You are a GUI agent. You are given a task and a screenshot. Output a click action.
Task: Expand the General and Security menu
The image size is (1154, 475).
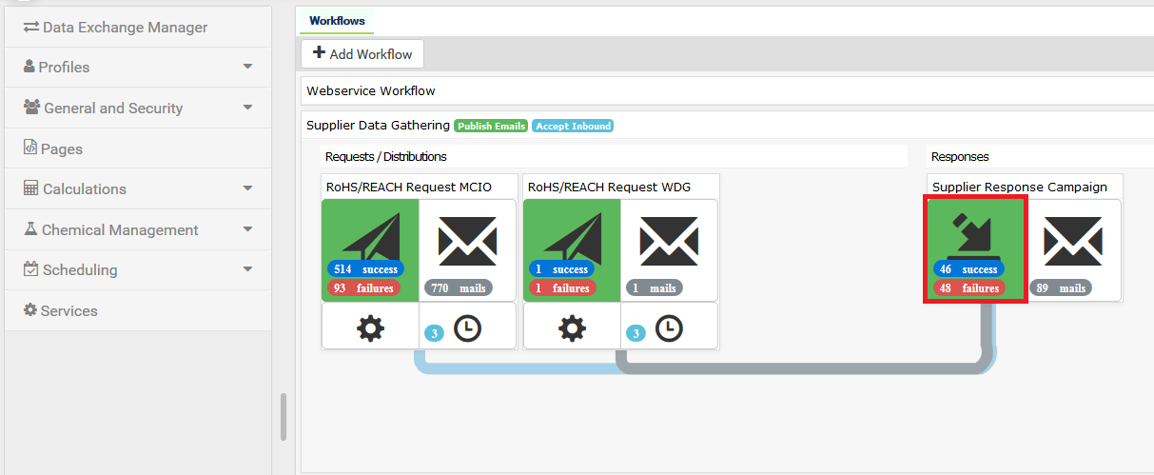click(138, 109)
